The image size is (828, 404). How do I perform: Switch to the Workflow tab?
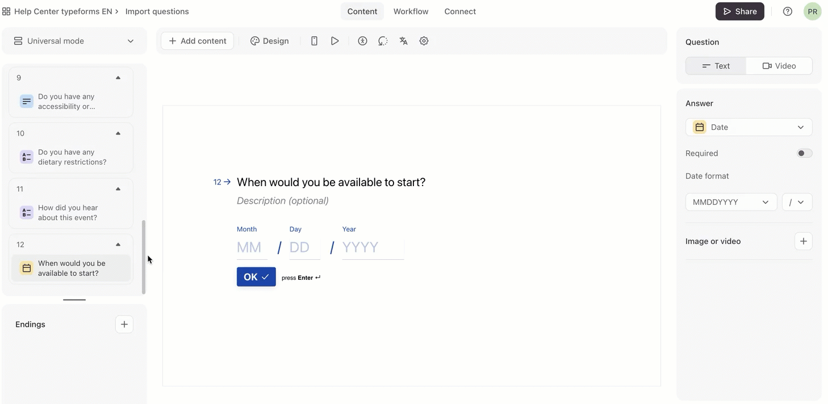tap(411, 11)
